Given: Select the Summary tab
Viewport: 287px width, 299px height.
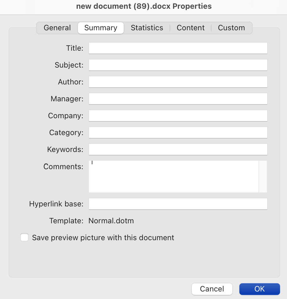Looking at the screenshot, I should tap(101, 28).
